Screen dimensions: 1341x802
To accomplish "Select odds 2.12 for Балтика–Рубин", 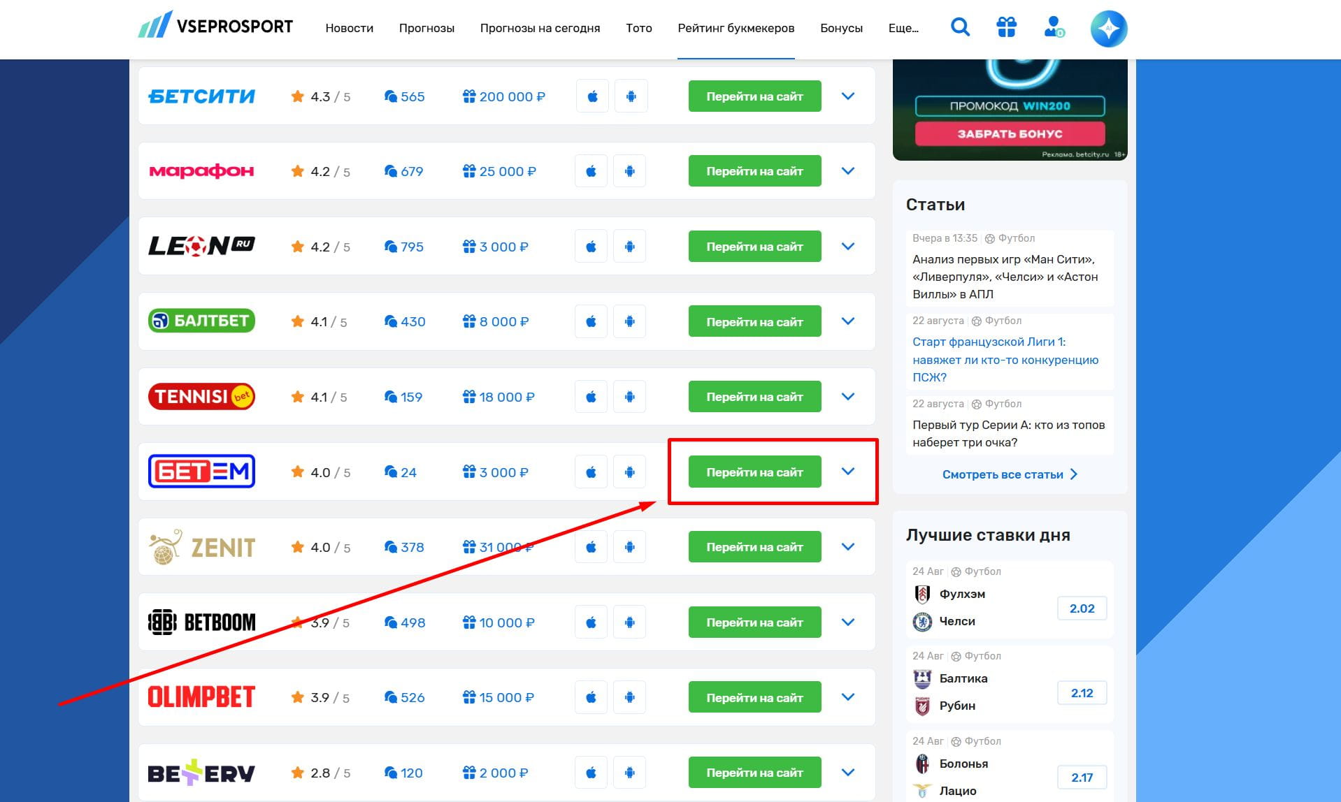I will [1082, 693].
